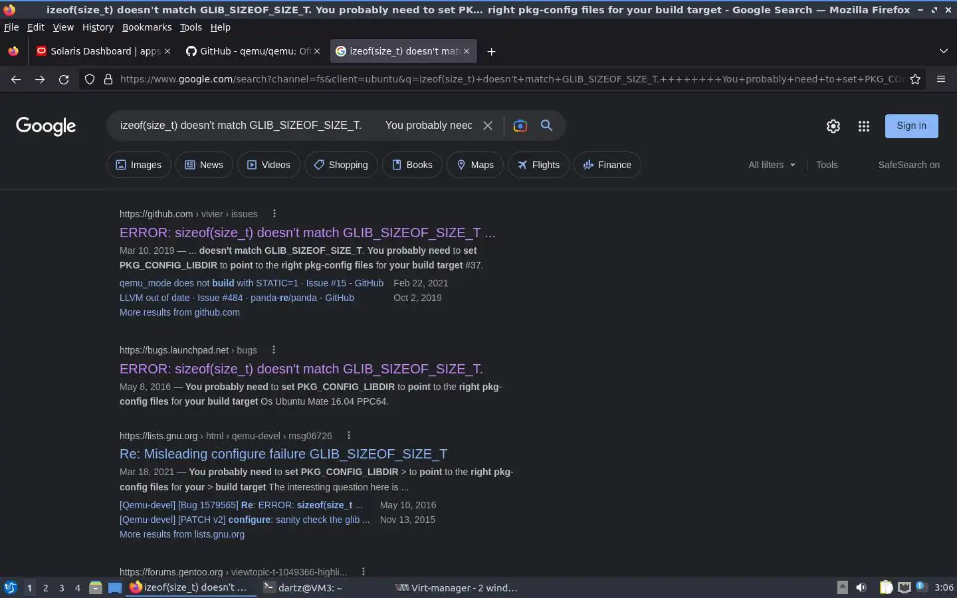Open Firefox application hamburger menu
957x598 pixels.
tap(941, 79)
